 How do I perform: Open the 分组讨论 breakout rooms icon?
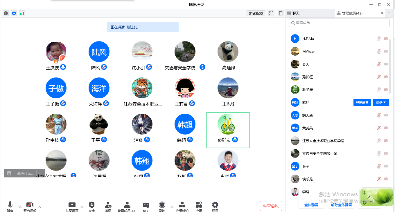click(x=182, y=205)
